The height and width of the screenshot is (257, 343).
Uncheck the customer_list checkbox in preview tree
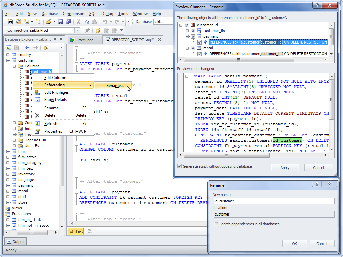pos(193,31)
